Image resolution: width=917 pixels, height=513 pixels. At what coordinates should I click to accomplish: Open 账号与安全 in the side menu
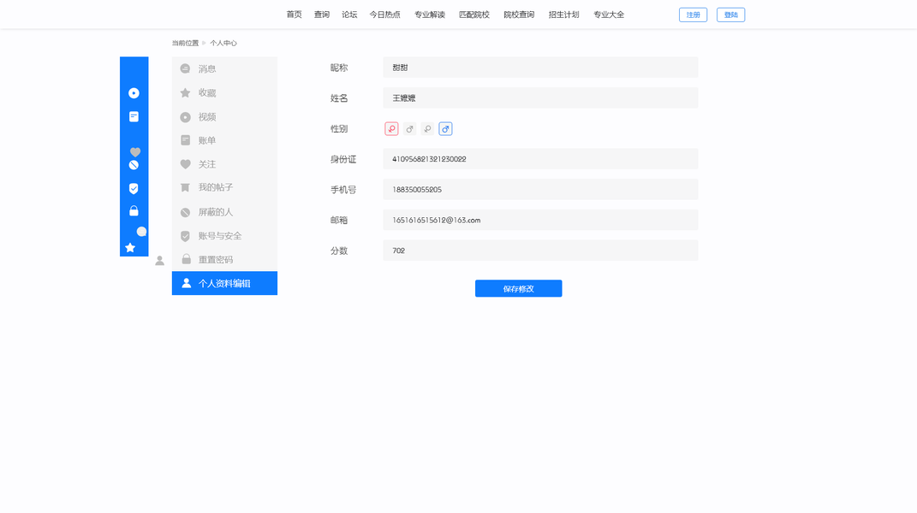[x=224, y=236]
